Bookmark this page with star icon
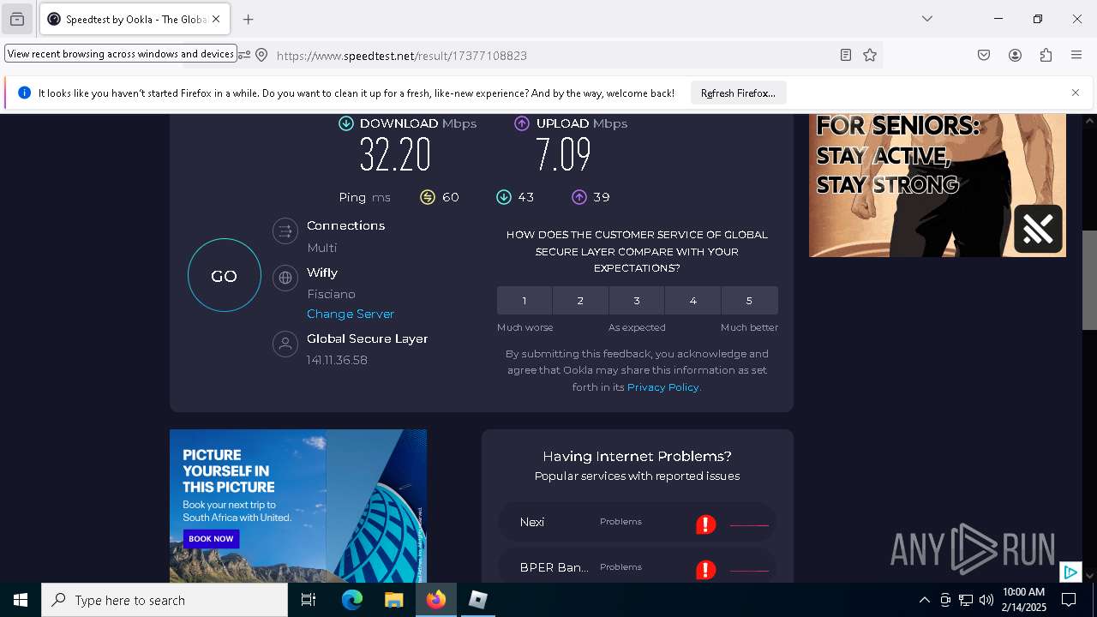1097x617 pixels. [870, 56]
